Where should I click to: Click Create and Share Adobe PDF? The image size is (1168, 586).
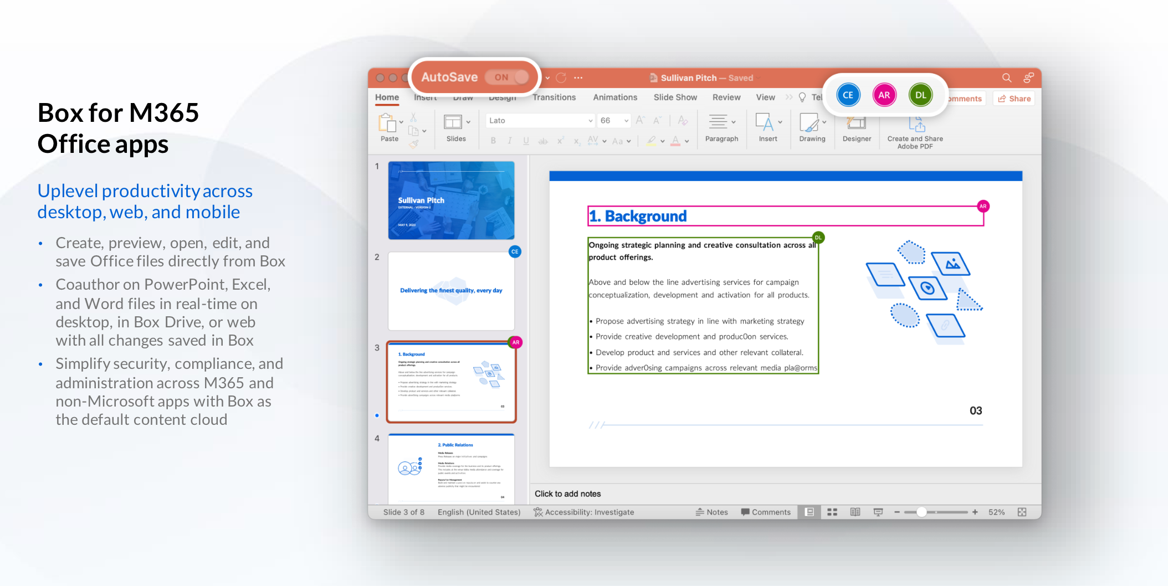point(915,133)
